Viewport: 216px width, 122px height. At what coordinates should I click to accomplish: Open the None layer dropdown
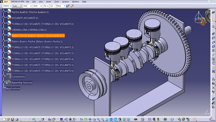tap(61, 6)
